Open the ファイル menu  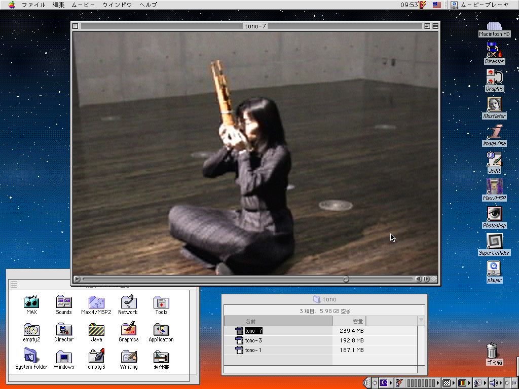[x=33, y=5]
